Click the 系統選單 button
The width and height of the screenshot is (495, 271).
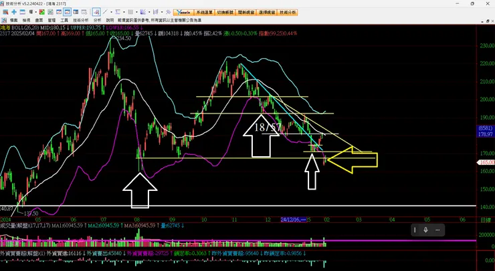[x=204, y=12]
